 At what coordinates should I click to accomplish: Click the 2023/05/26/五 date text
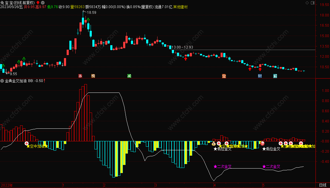point(11,7)
